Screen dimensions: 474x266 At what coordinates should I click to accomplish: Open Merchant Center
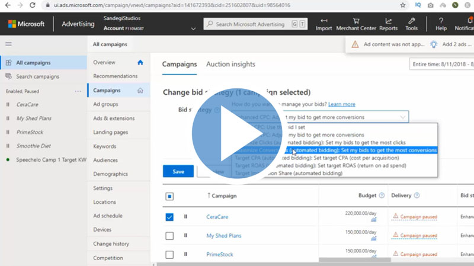(x=356, y=24)
